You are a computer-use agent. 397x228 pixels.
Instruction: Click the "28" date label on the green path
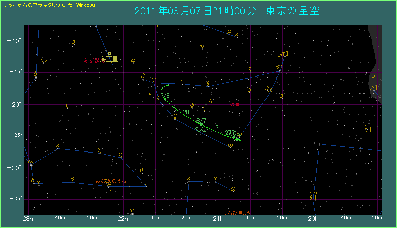[x=186, y=112]
